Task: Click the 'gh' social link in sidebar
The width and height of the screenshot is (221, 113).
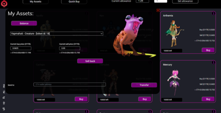Action: point(4,109)
